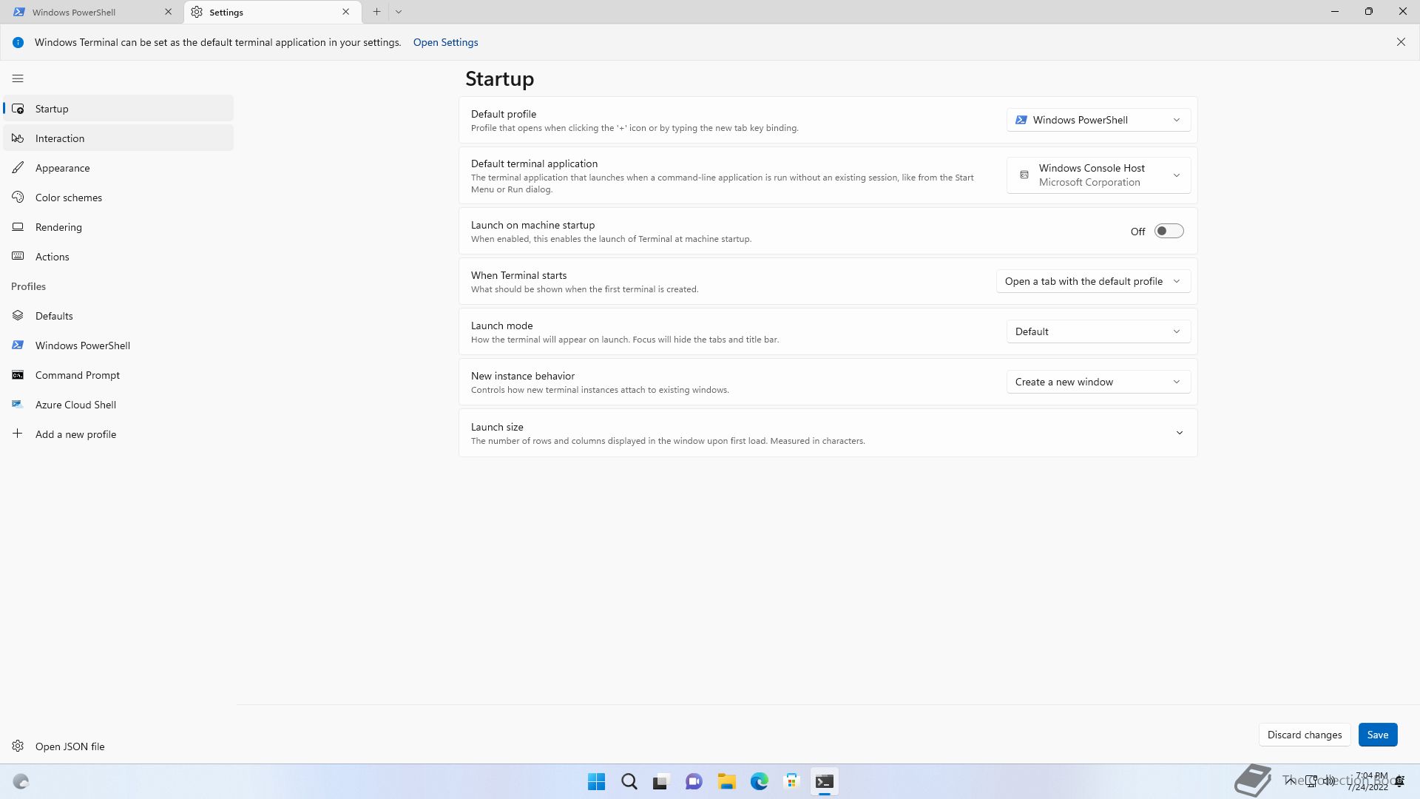This screenshot has width=1420, height=799.
Task: Open the hamburger navigation menu
Action: [x=18, y=78]
